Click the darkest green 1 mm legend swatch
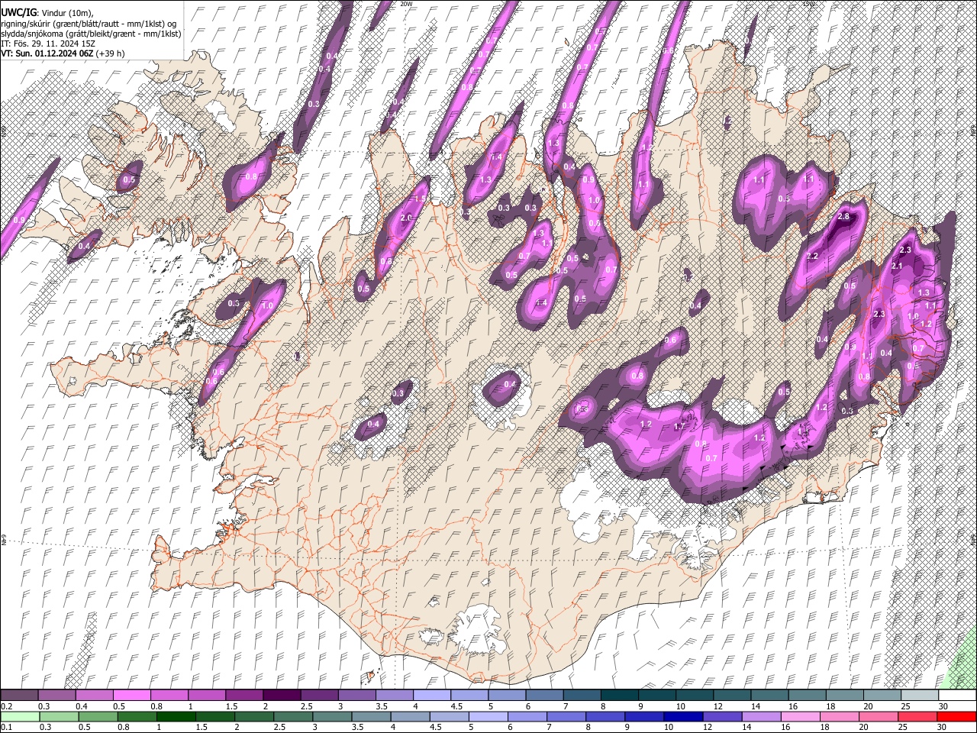 pyautogui.click(x=176, y=716)
